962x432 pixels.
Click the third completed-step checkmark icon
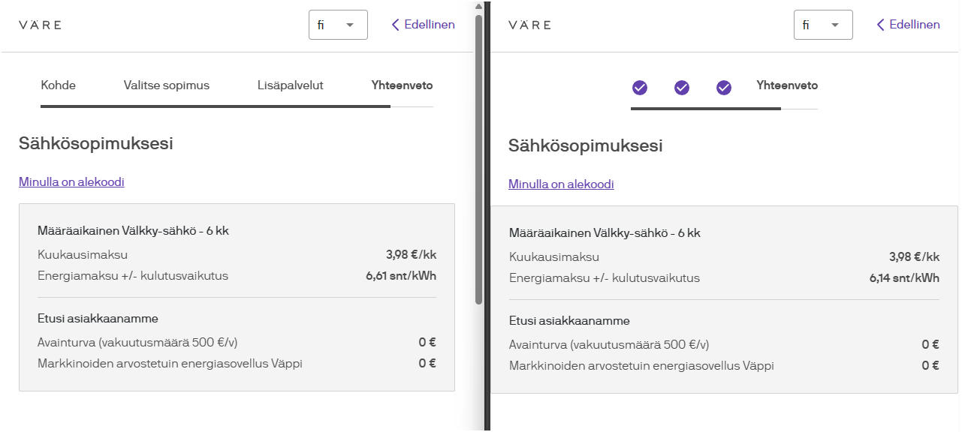(724, 88)
